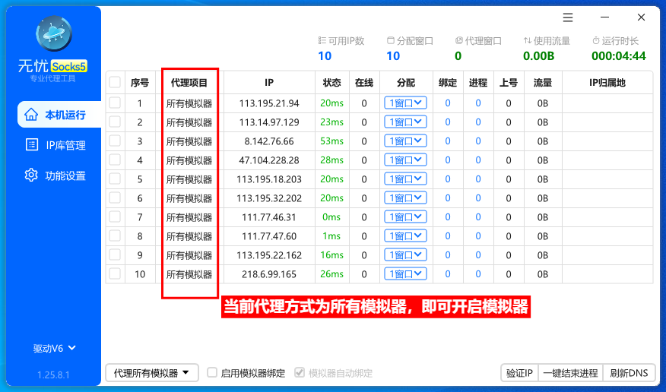Open 1窗口 dropdown for 113.195.21.94
Image resolution: width=666 pixels, height=392 pixels.
pos(405,103)
